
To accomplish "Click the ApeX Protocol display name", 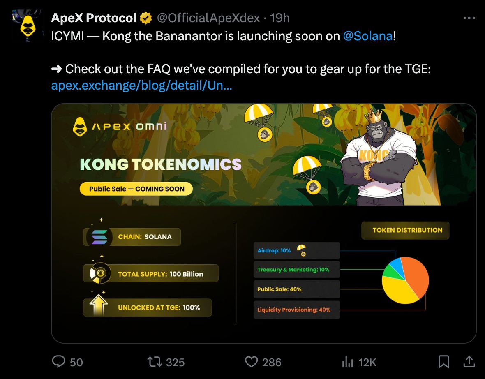I will coord(93,18).
